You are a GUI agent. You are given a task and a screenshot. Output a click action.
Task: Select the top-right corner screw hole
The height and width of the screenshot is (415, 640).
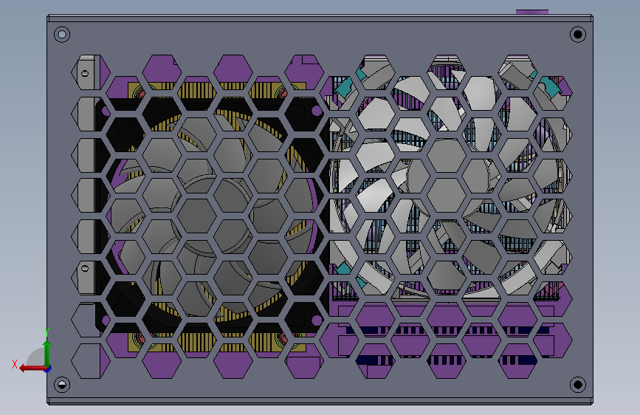(x=577, y=34)
